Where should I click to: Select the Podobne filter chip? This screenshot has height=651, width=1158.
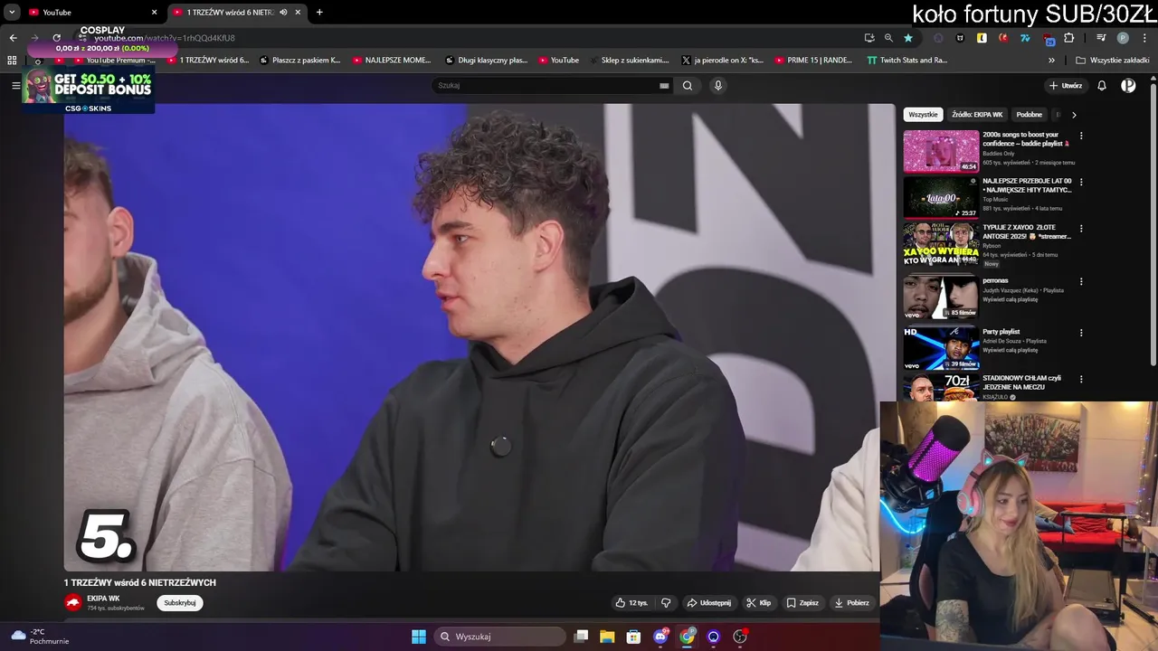tap(1029, 115)
